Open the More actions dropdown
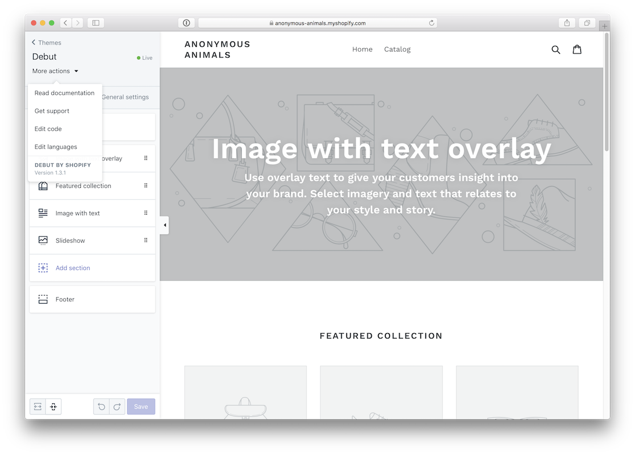 coord(55,71)
